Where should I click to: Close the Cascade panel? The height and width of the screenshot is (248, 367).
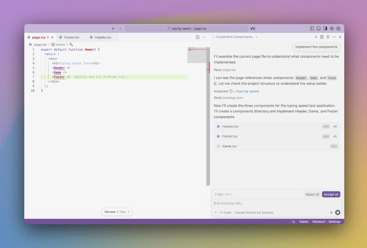coord(340,37)
